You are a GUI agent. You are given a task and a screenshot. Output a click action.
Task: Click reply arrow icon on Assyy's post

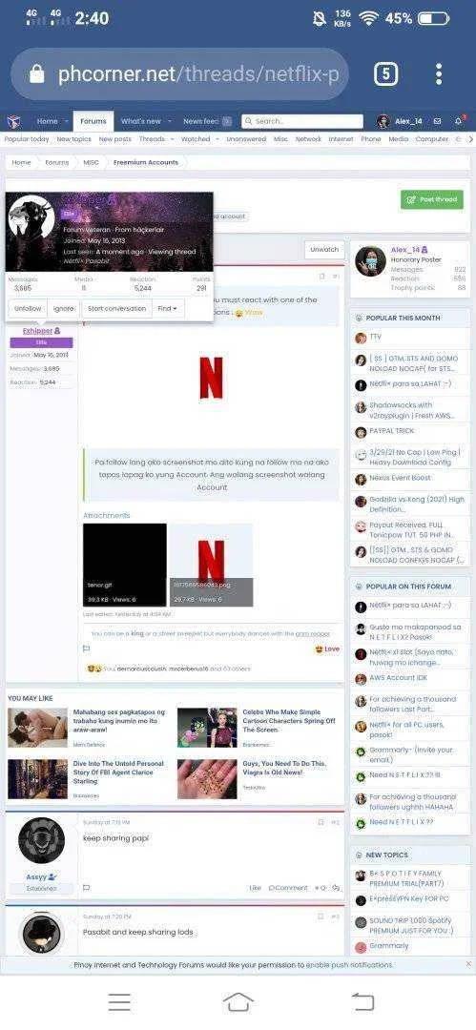pos(336,888)
